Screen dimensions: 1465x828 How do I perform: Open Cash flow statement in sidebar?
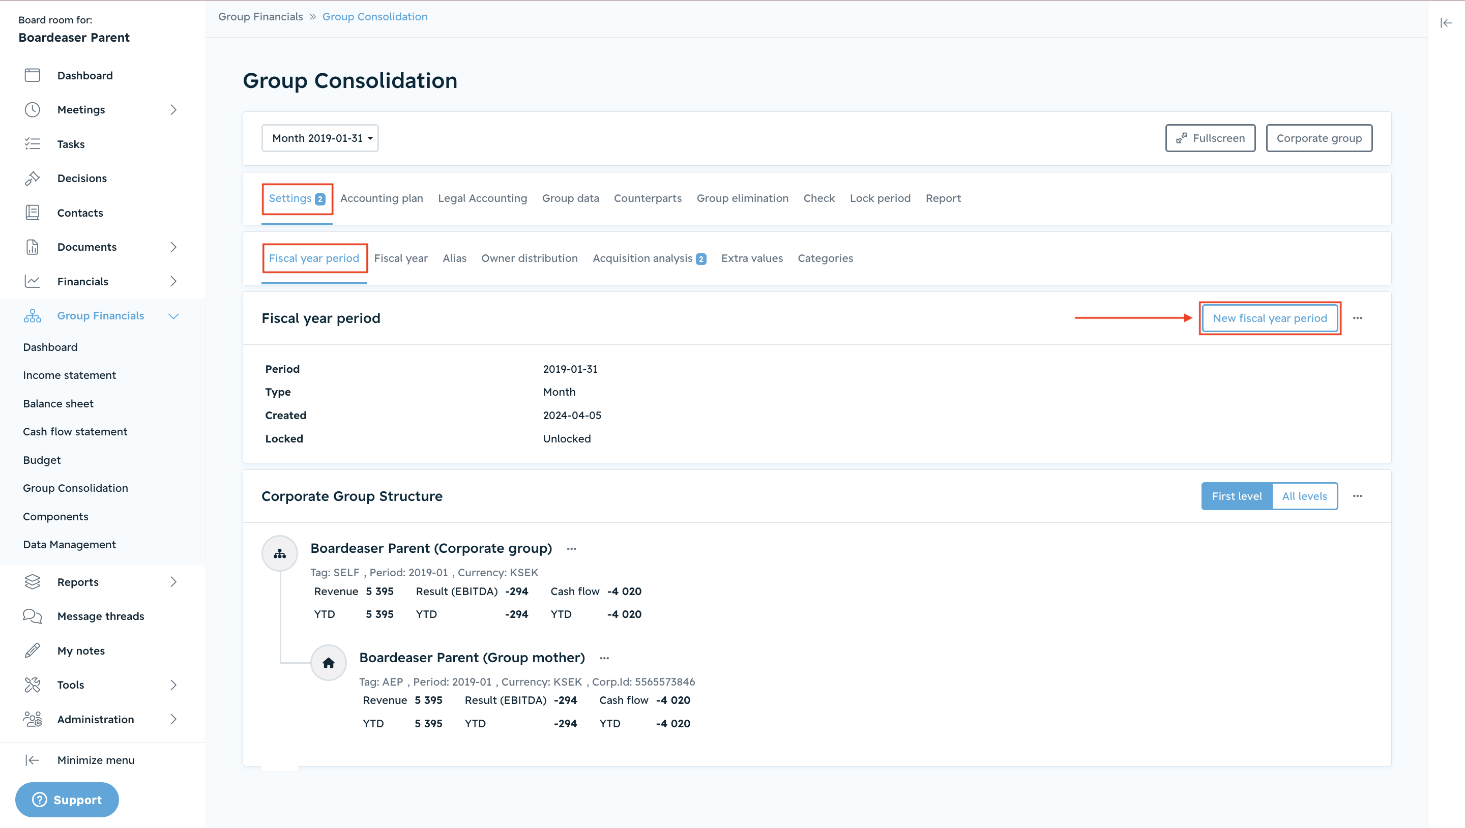(x=75, y=432)
